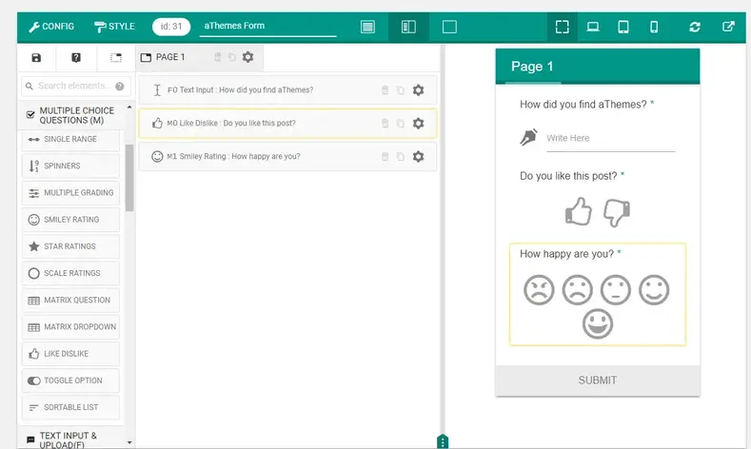Click the up arrow of elements list
Image resolution: width=751 pixels, height=449 pixels.
coord(129,107)
